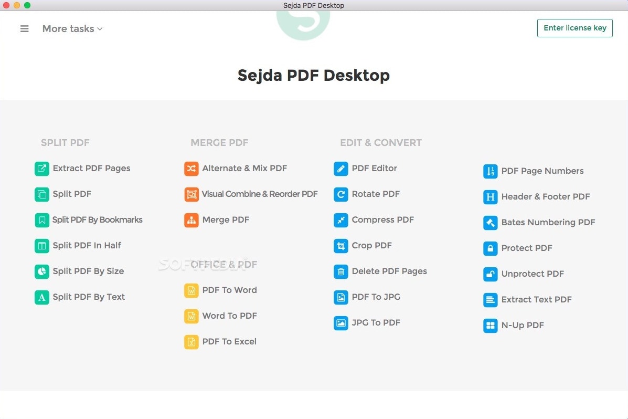This screenshot has width=628, height=419.
Task: Click the Split PDF By Text icon
Action: [41, 297]
